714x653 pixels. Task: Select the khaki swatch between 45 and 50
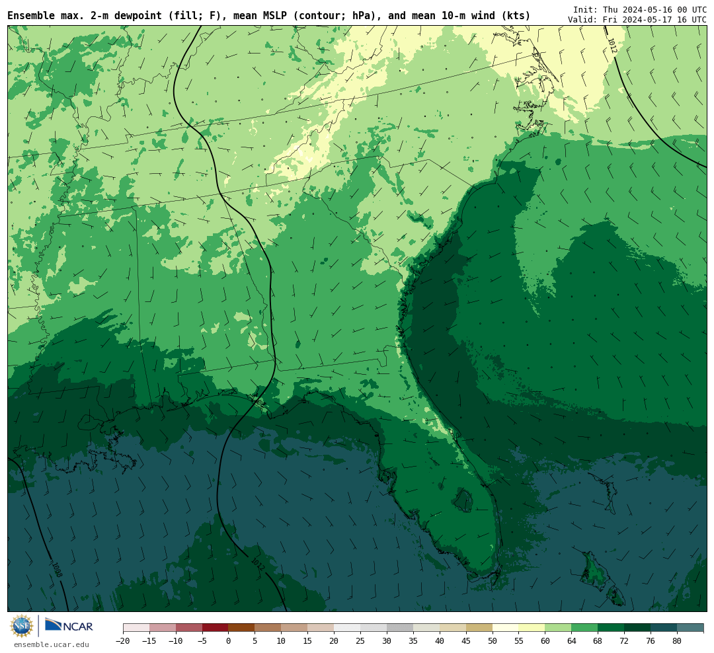point(479,628)
